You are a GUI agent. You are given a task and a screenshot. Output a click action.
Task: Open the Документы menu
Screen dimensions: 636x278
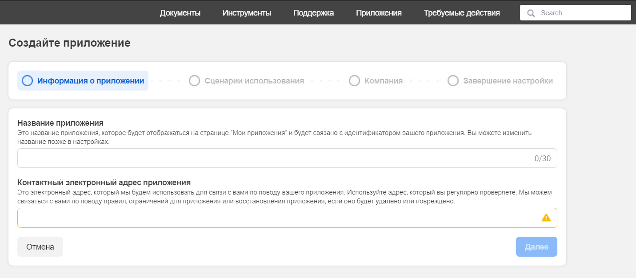(x=180, y=13)
